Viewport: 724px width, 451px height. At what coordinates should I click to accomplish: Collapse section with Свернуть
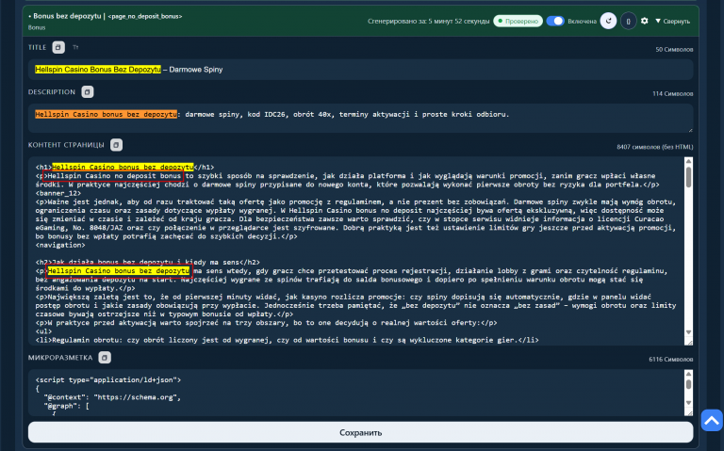(673, 22)
